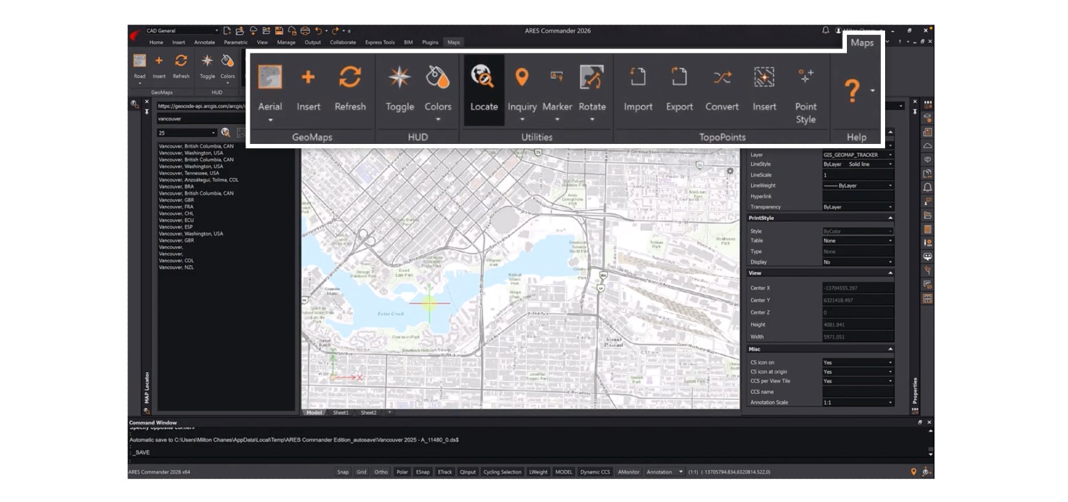Redo the last undone action

tap(335, 31)
